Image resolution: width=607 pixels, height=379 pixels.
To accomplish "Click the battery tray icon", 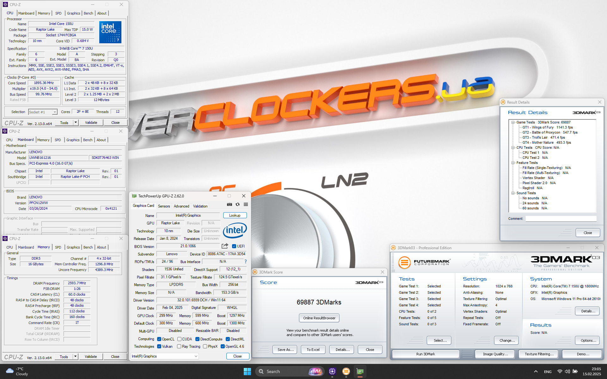I will pyautogui.click(x=575, y=371).
